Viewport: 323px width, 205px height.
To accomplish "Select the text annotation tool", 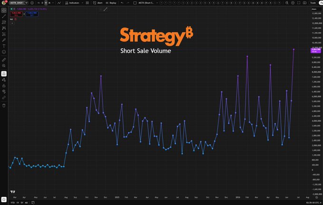I will point(4,46).
